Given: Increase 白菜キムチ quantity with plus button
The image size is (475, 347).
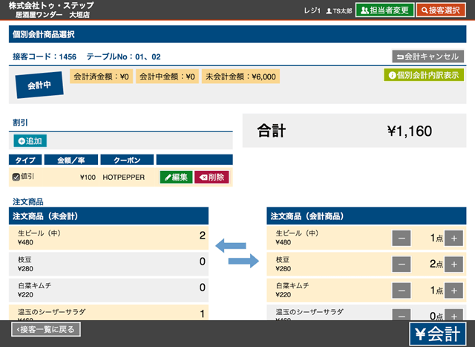Looking at the screenshot, I should 453,291.
